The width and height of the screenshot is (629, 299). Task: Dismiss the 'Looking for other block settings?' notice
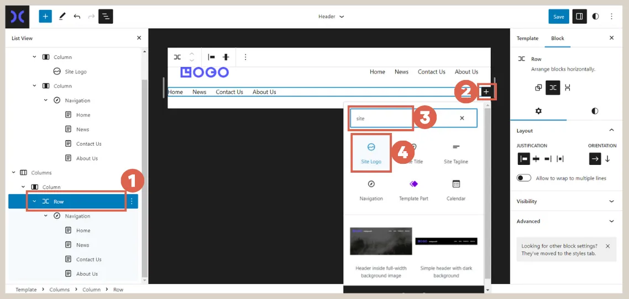point(607,246)
